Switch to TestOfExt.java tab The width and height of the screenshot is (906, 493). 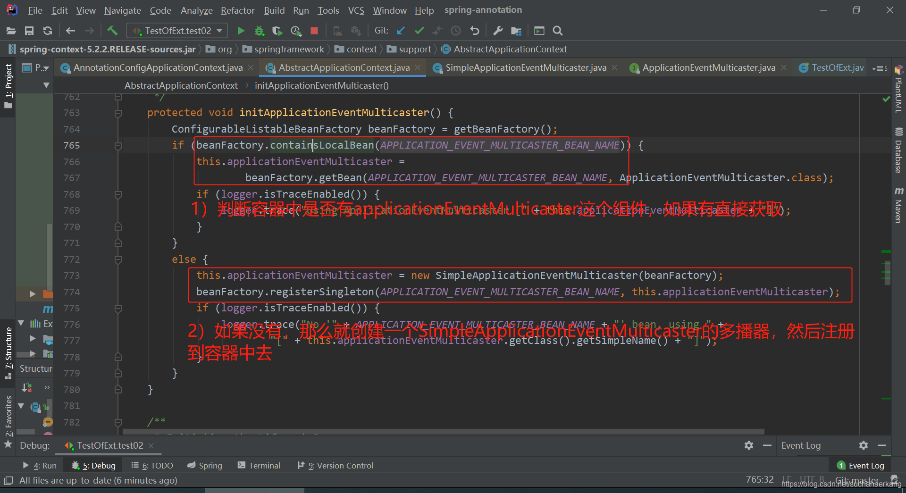pos(831,67)
